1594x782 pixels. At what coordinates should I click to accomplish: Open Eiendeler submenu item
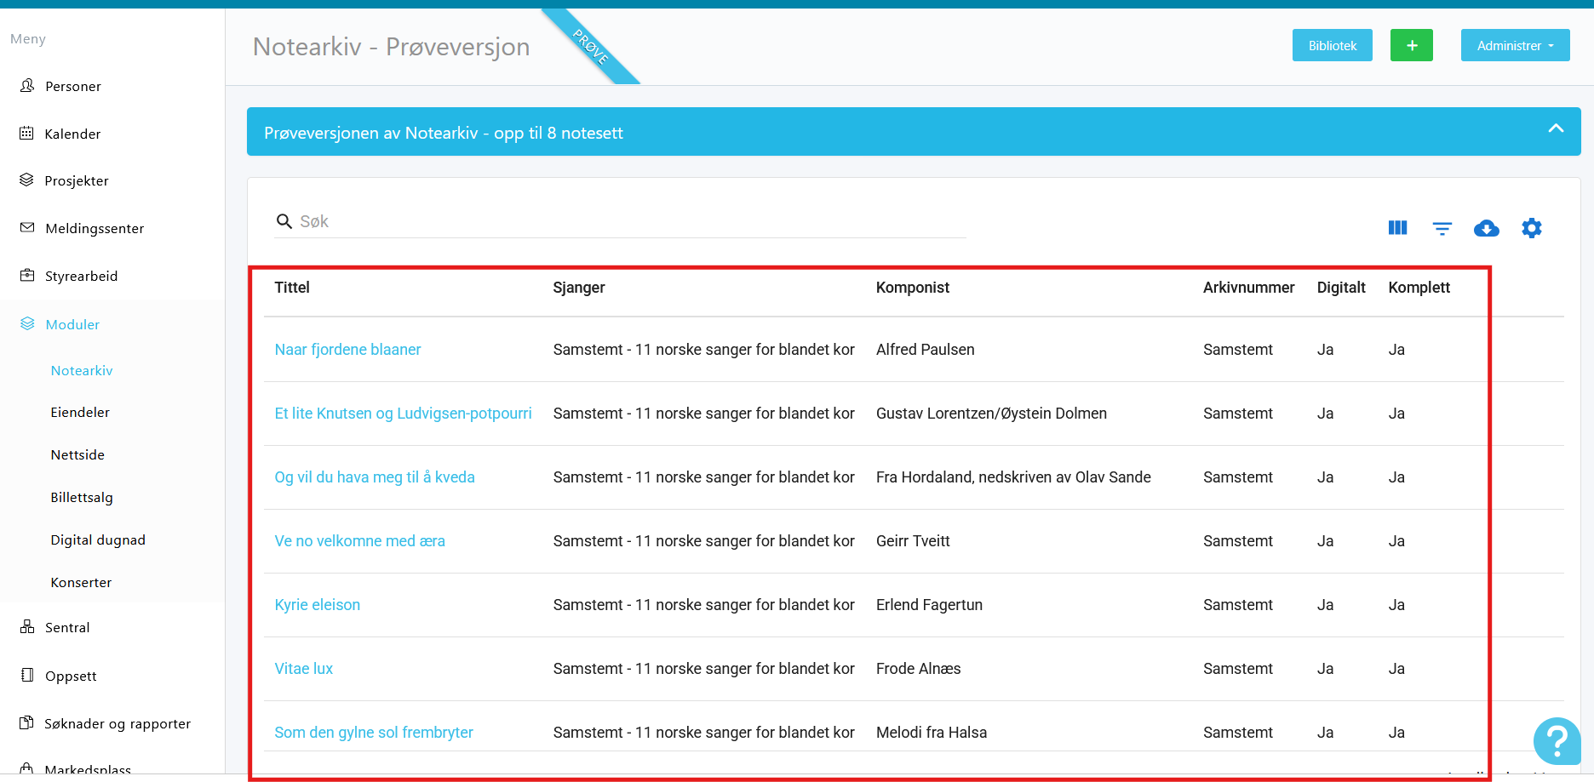pyautogui.click(x=80, y=412)
